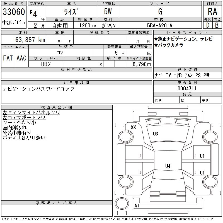Viewport: 223px width, 223px height.
Task: Click the XX mark on the car diagram
Action: [x=133, y=127]
